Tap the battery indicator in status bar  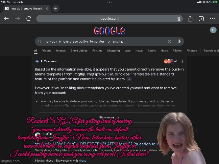[215, 2]
